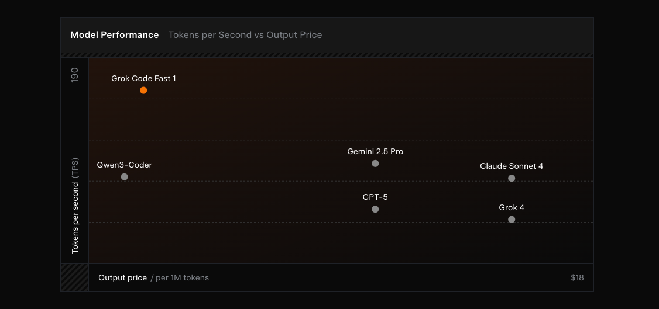Viewport: 659px width, 309px height.
Task: Select the GPT-5 data point dot
Action: [375, 209]
